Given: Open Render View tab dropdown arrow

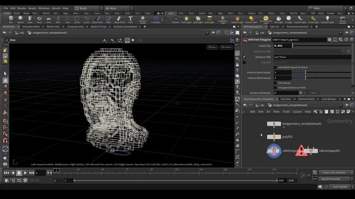Looking at the screenshot, I should point(63,27).
